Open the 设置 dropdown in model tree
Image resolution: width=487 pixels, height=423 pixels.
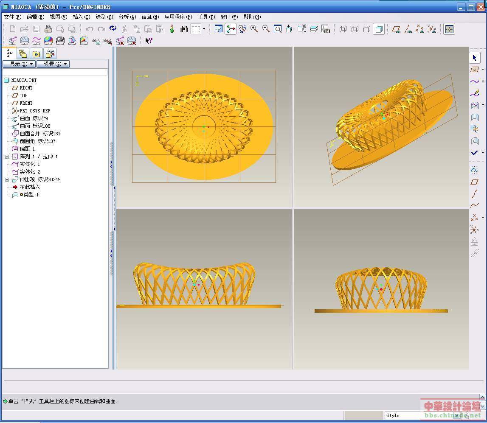pos(53,64)
